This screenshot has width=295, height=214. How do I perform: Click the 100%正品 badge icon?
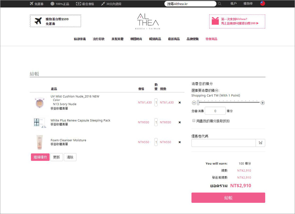(x=52, y=4)
